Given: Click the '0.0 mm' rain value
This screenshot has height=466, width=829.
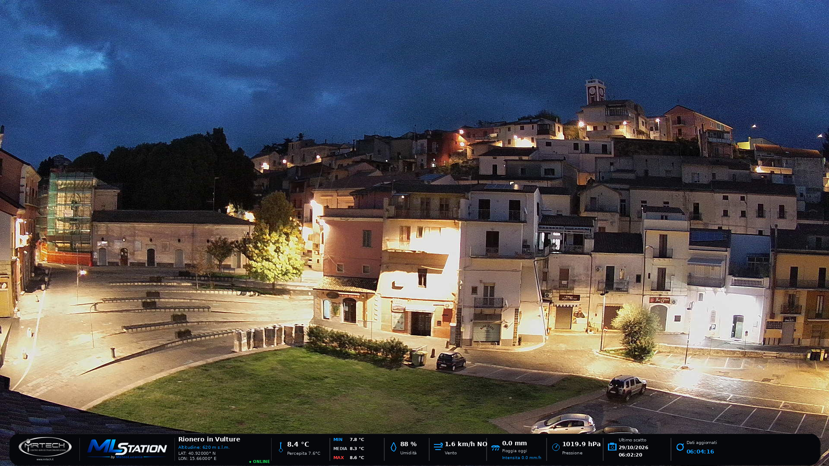Looking at the screenshot, I should 514,443.
